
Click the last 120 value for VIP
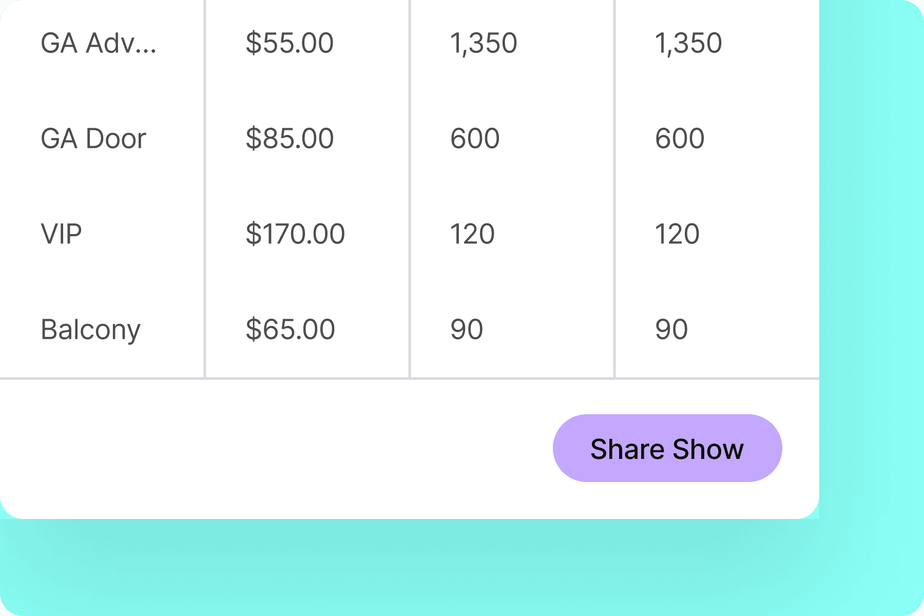[677, 234]
